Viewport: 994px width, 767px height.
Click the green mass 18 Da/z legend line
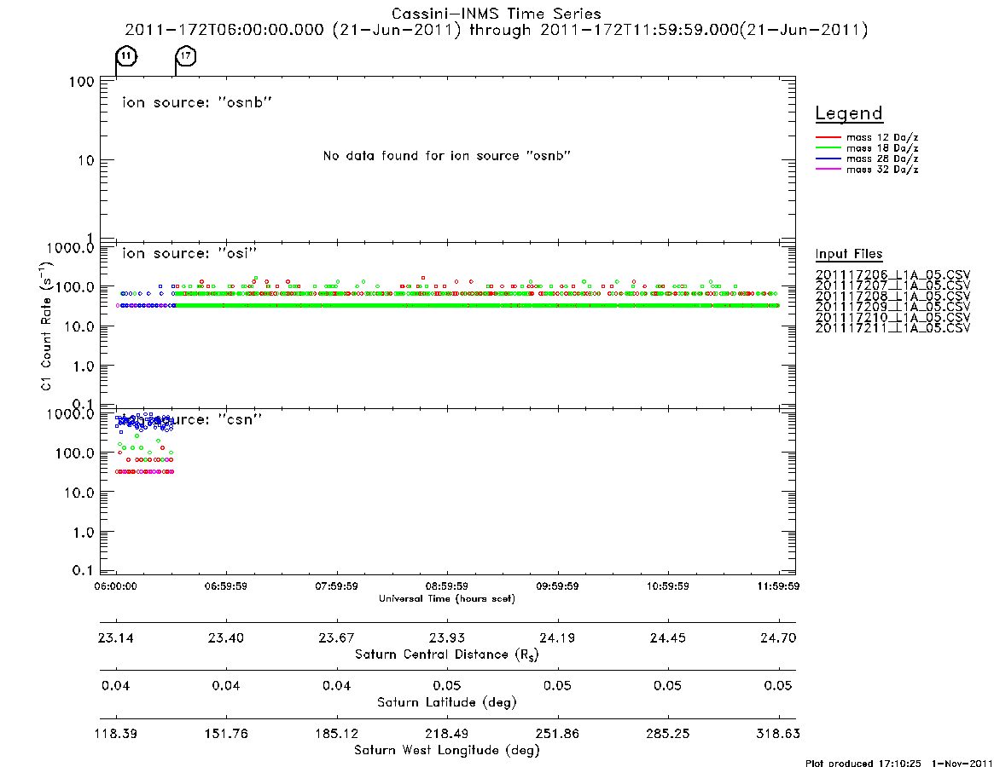(828, 148)
